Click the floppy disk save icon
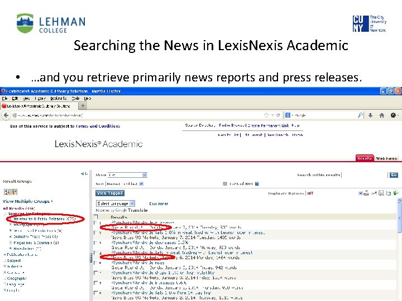 (x=381, y=193)
